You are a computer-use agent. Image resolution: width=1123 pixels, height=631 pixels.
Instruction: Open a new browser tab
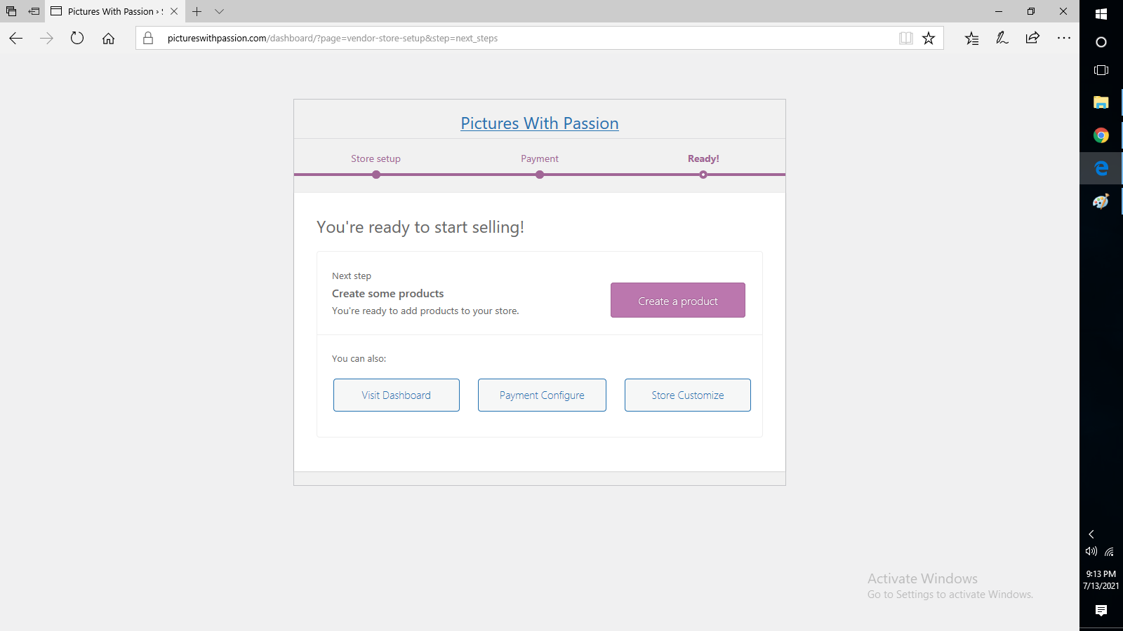pyautogui.click(x=197, y=11)
